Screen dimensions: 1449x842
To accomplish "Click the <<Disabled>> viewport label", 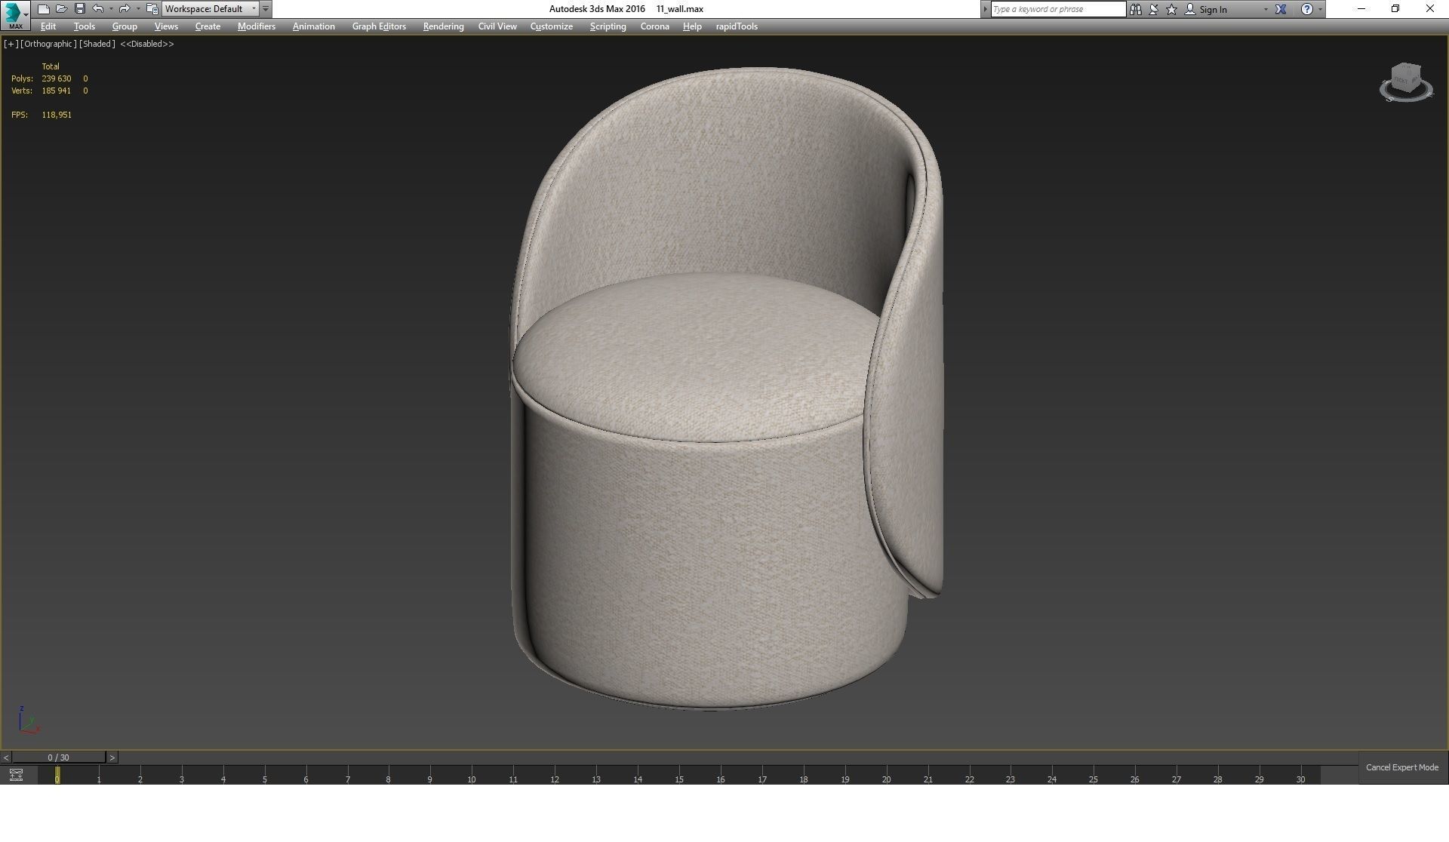I will (147, 44).
